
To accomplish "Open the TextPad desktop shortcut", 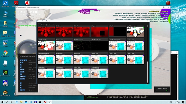I will (5, 43).
